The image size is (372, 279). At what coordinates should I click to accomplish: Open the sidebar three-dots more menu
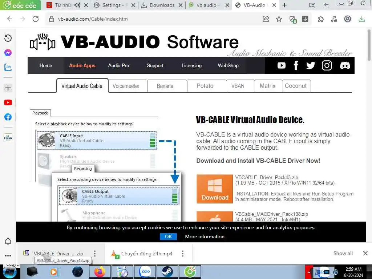point(8,256)
